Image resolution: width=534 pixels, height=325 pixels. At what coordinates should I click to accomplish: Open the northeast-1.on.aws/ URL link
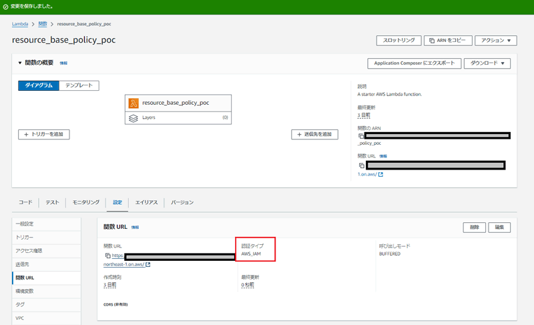[124, 264]
